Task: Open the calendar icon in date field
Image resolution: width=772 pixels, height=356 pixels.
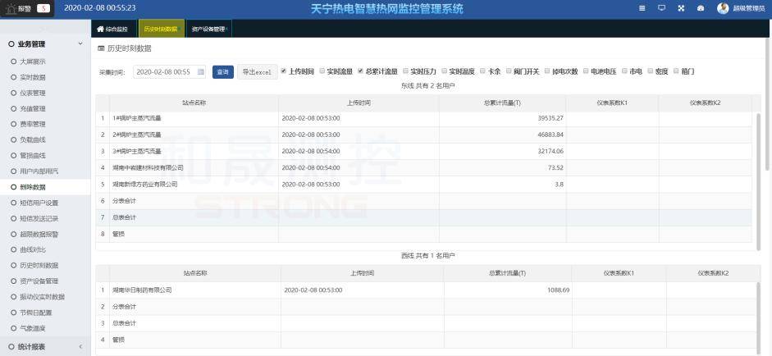Action: pos(201,72)
